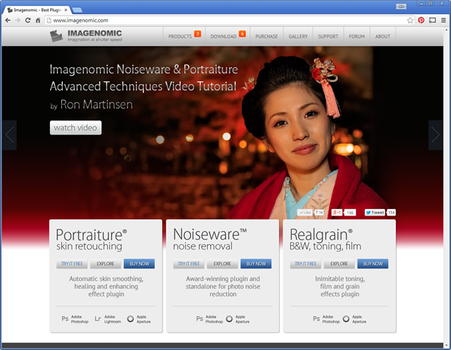
Task: Click the Realgrain product title
Action: [x=321, y=235]
